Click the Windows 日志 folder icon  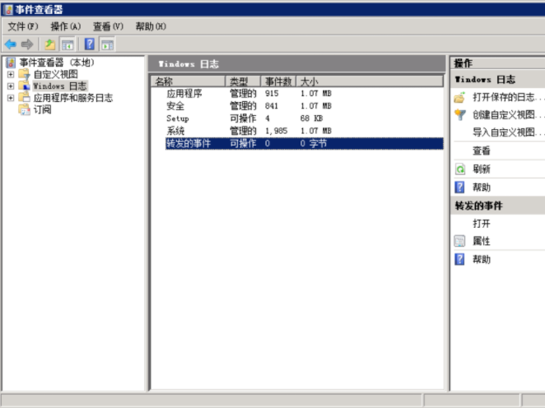click(25, 86)
